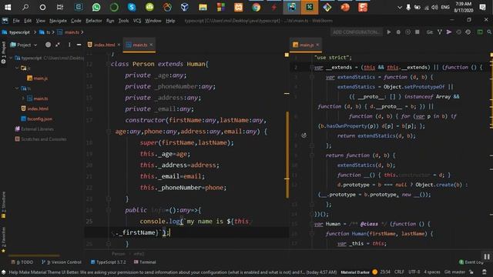Click the Run play button in toolbar
Screen dimensions: 493x277
[389, 32]
